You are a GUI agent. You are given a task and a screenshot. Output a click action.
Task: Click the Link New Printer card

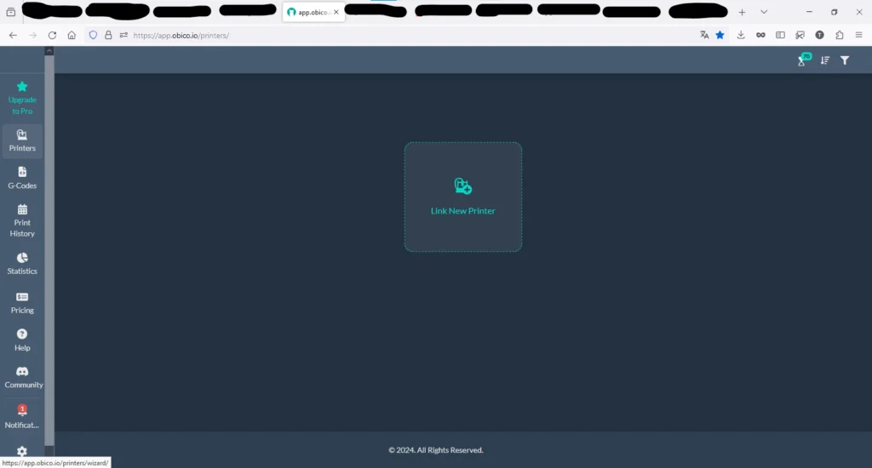[462, 197]
